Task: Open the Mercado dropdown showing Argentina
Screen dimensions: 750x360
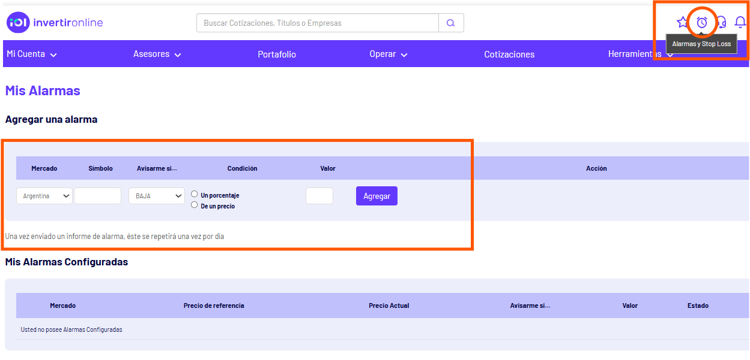Action: tap(44, 196)
